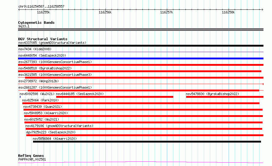Select the red nsv4738439 variant bar
The width and height of the screenshot is (272, 166).
[x=143, y=110]
